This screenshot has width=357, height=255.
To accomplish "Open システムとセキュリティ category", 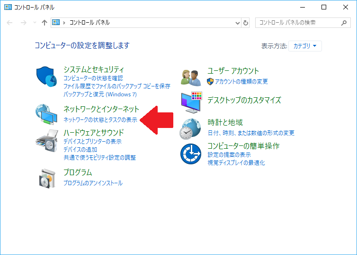I will click(x=94, y=69).
